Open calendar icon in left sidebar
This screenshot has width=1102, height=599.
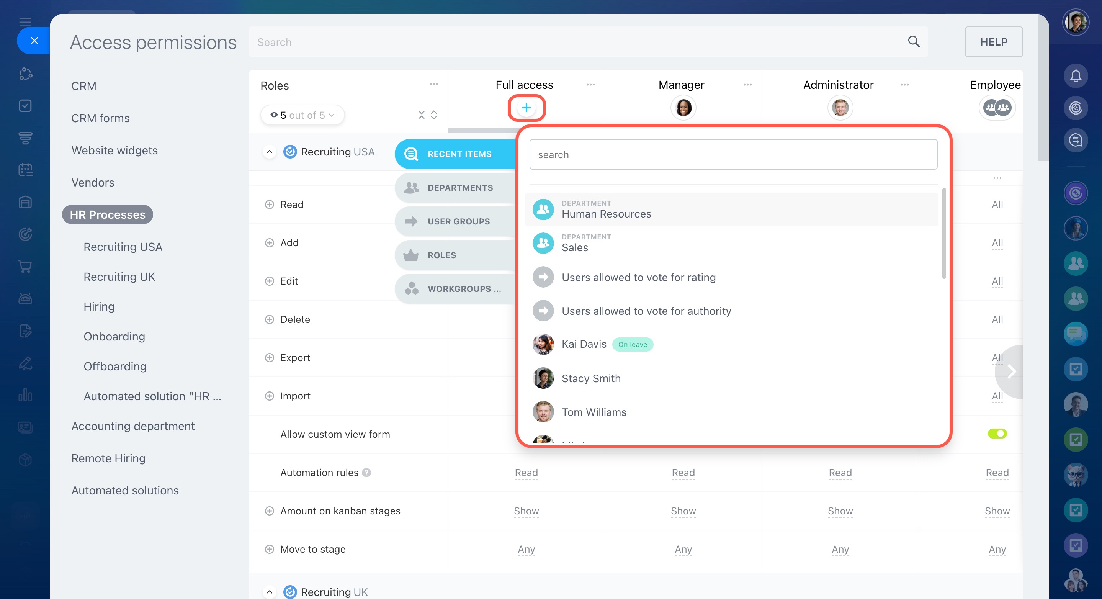pyautogui.click(x=25, y=170)
